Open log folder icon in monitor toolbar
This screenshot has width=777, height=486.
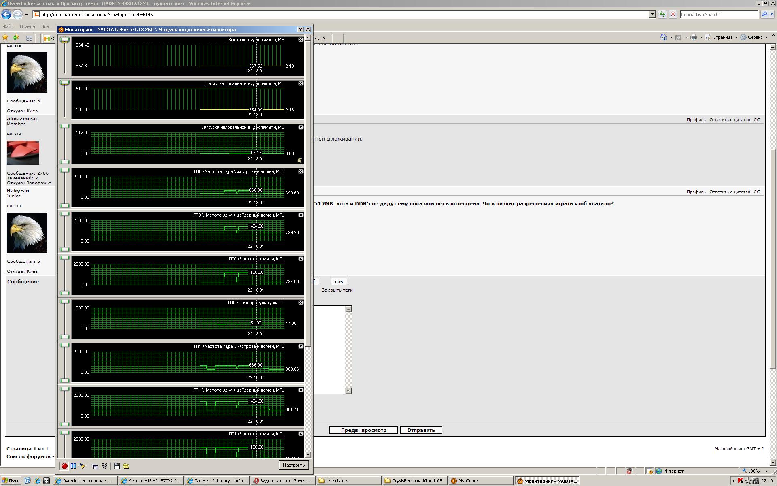(x=126, y=466)
